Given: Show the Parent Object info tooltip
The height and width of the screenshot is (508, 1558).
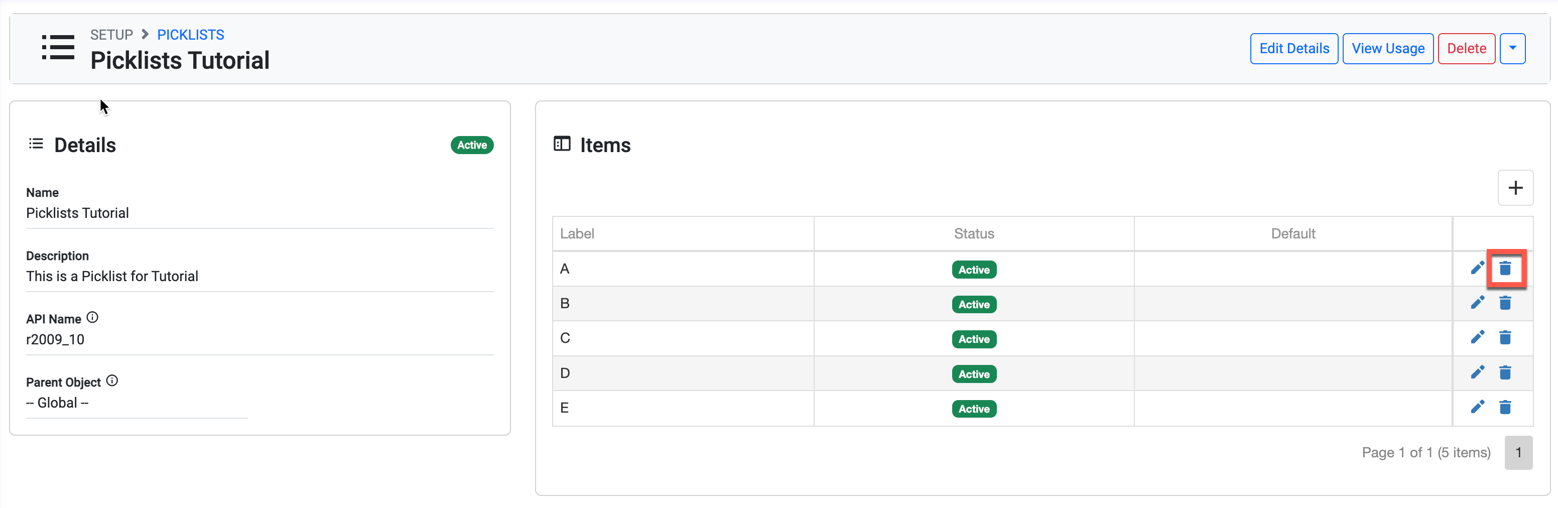Looking at the screenshot, I should (112, 381).
